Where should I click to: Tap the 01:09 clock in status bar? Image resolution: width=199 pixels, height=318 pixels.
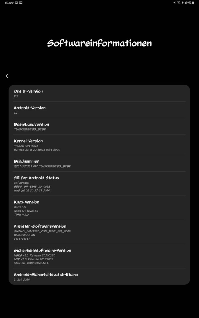(x=9, y=3)
